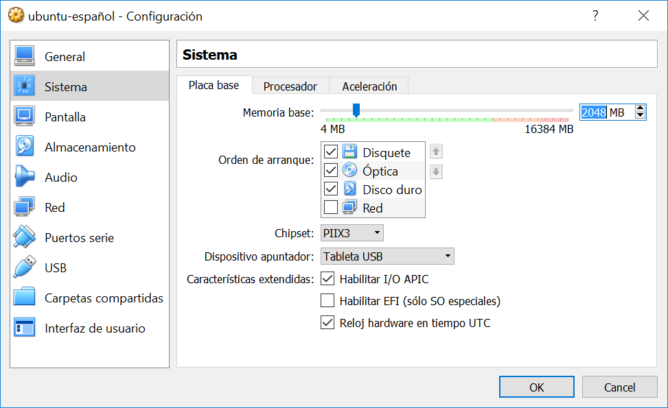Expand the memory size stepper arrow
Viewport: 668px width, 408px height.
pyautogui.click(x=640, y=108)
